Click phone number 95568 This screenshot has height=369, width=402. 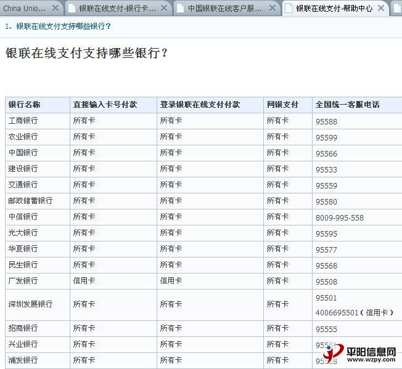coord(326,266)
